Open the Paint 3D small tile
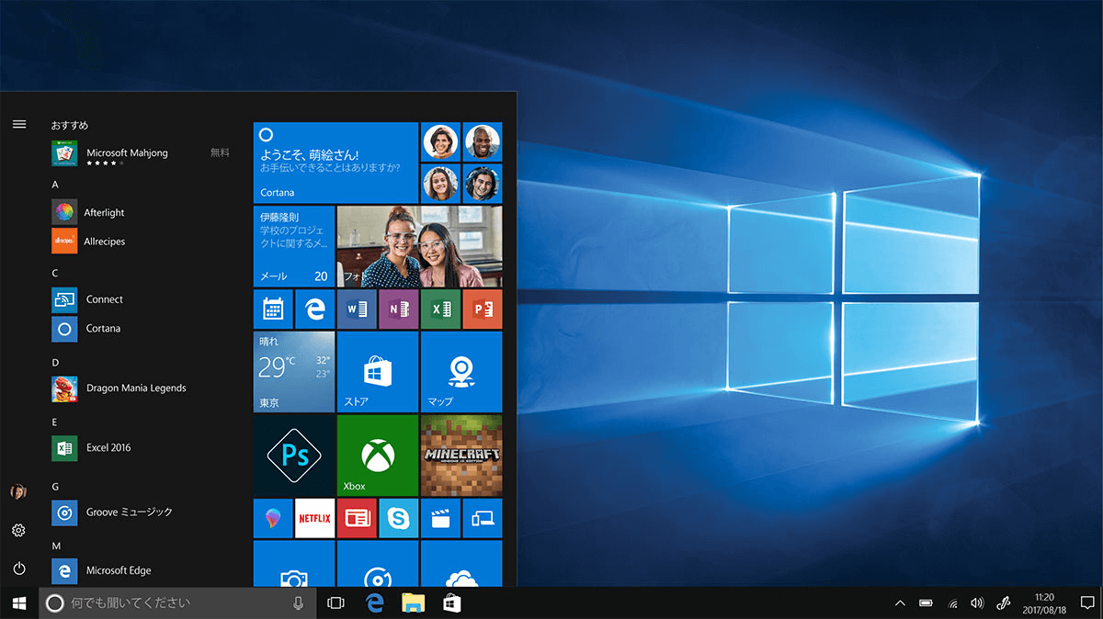Image resolution: width=1103 pixels, height=619 pixels. (273, 519)
